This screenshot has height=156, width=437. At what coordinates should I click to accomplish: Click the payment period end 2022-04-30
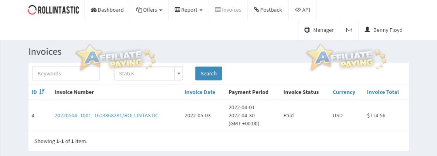(242, 115)
